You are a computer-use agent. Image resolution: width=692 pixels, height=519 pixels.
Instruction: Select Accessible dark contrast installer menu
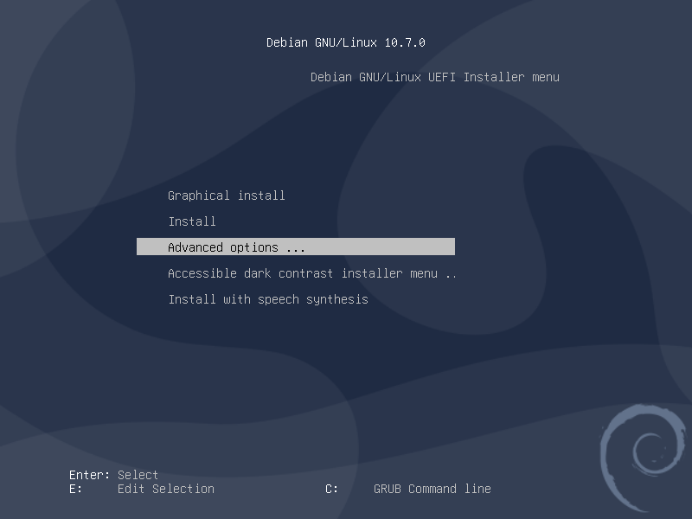pos(312,273)
